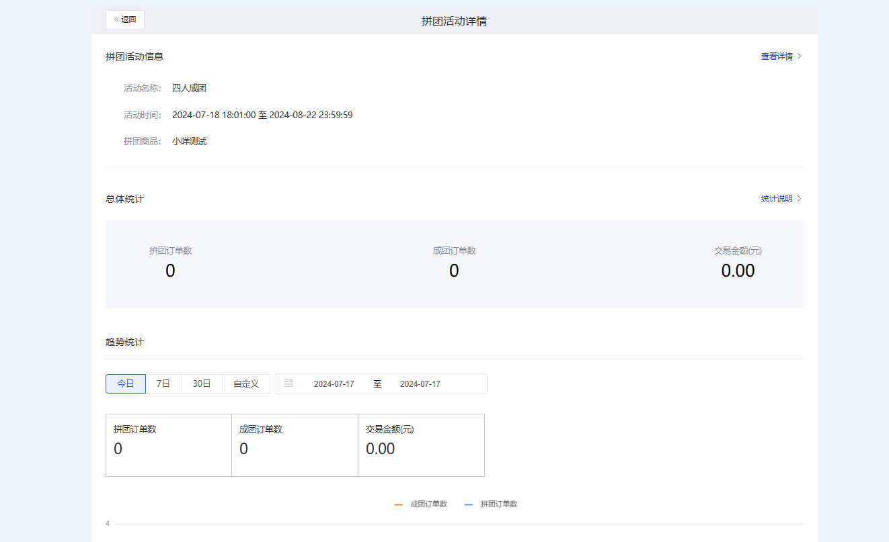Click the 0.00 amount in the 总体统计 panel
This screenshot has width=889, height=542.
click(738, 271)
